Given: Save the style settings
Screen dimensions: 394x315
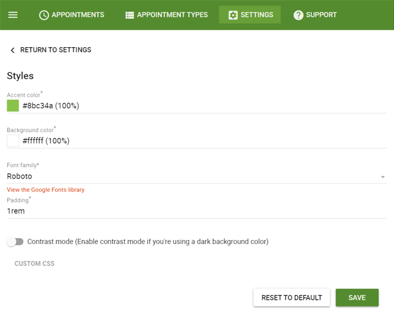Looking at the screenshot, I should [357, 298].
